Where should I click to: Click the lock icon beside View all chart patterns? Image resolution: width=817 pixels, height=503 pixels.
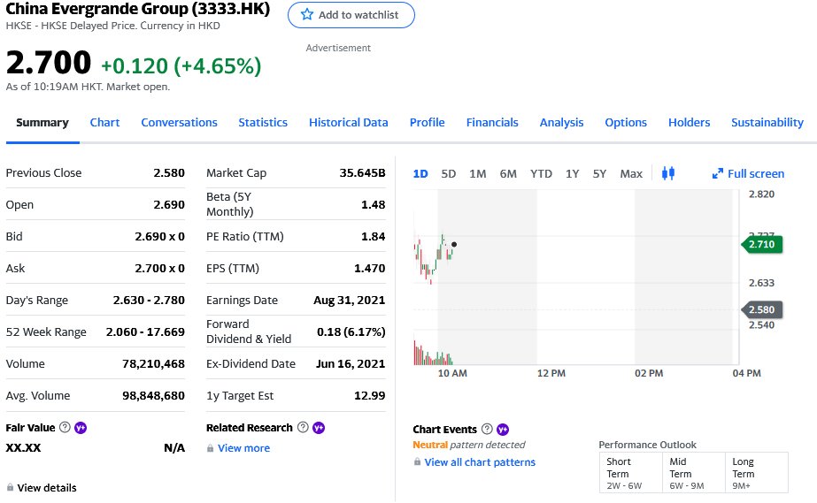[x=417, y=462]
